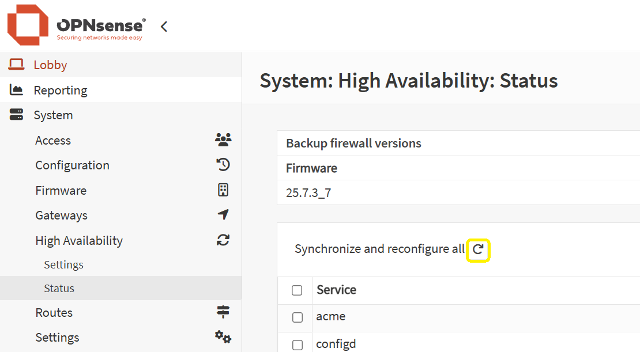The height and width of the screenshot is (352, 640).
Task: Click the Settings gears icon
Action: 223,337
